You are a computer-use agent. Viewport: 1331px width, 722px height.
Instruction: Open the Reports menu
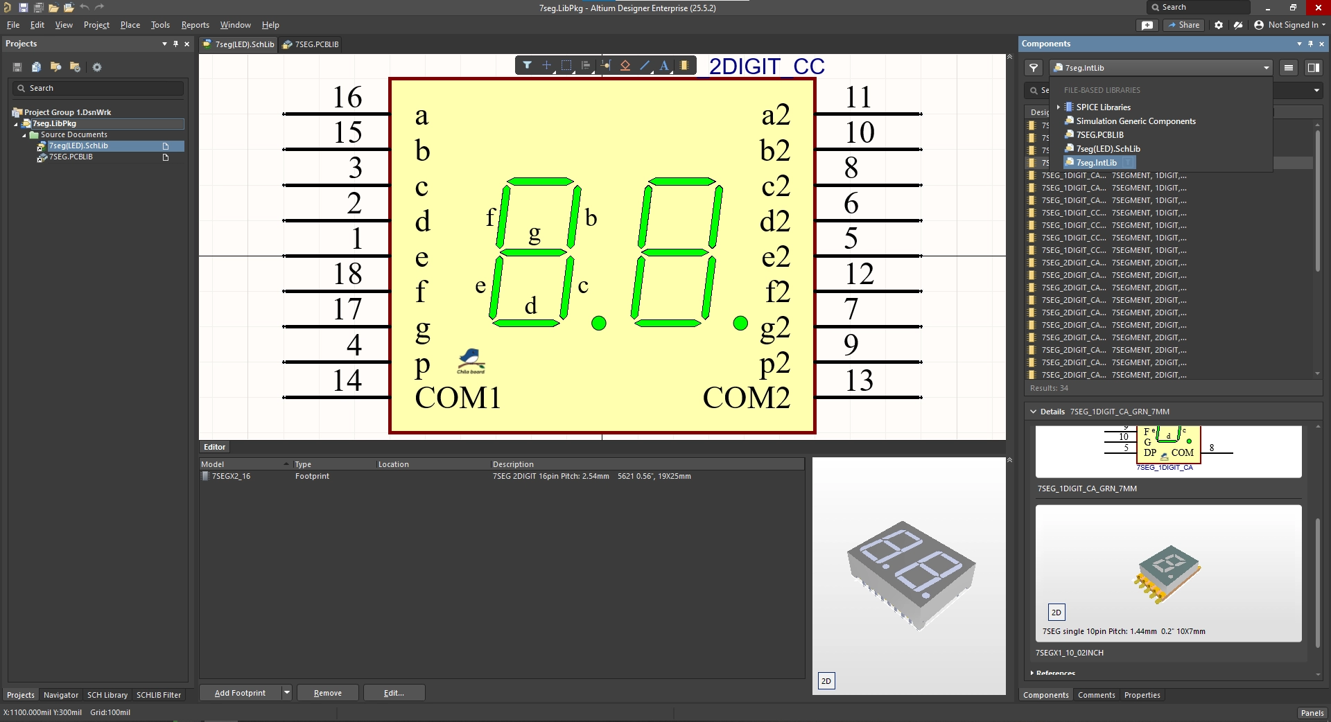coord(195,25)
